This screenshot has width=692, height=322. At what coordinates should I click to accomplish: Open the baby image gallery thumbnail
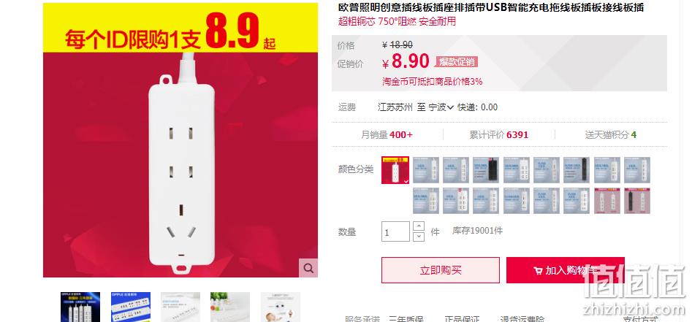point(281,307)
